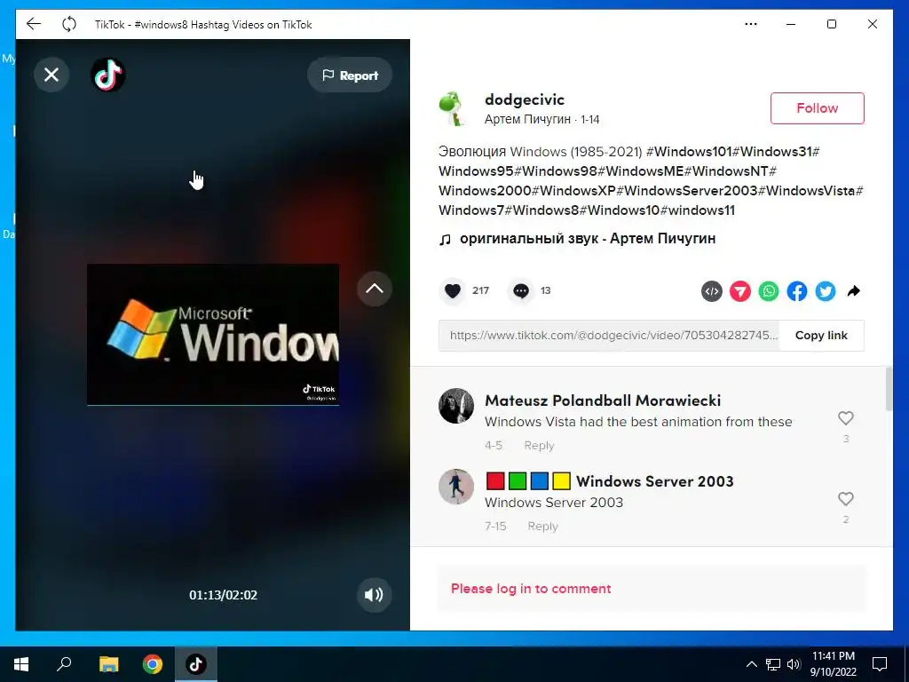The height and width of the screenshot is (682, 909).
Task: Click the TikTok taskbar icon
Action: 196,664
